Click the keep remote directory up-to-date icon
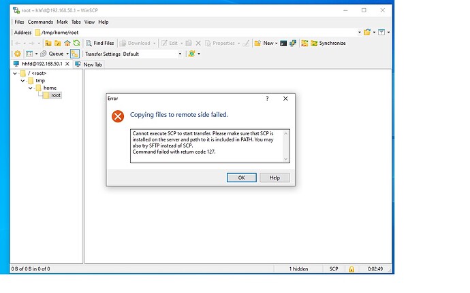This screenshot has width=470, height=293. (x=191, y=54)
